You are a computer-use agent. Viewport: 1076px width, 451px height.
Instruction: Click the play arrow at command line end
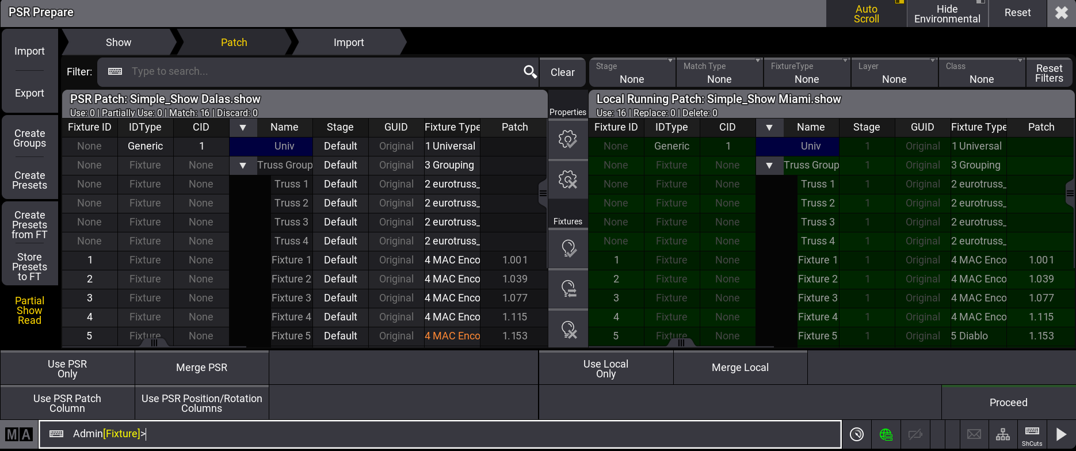[1061, 434]
